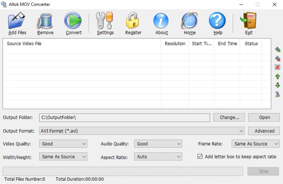Click the Register padlock icon
Screen dimensions: 283x184
[133, 21]
